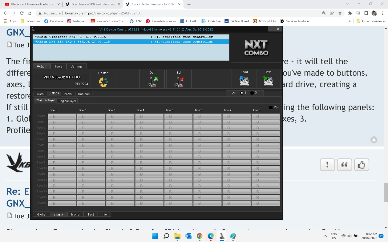Click the Load profile disk icon
The image size is (388, 242).
click(x=244, y=81)
